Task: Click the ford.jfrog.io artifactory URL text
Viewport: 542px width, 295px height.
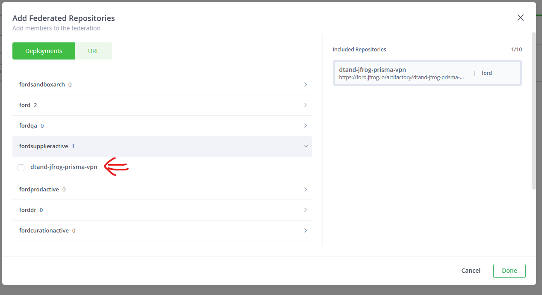Action: [x=401, y=77]
